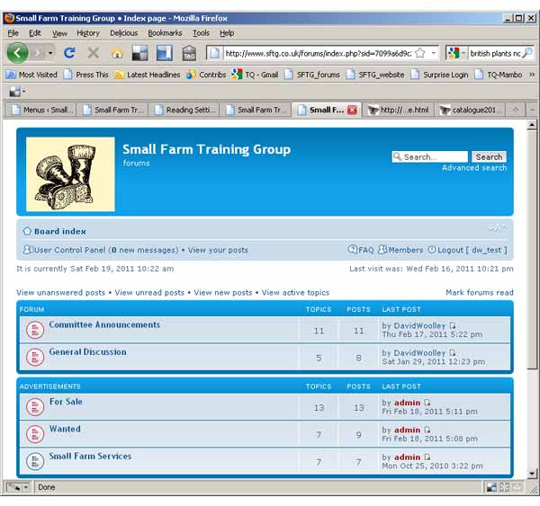Bookmark this page with the star icon
The image size is (540, 506).
[x=419, y=53]
